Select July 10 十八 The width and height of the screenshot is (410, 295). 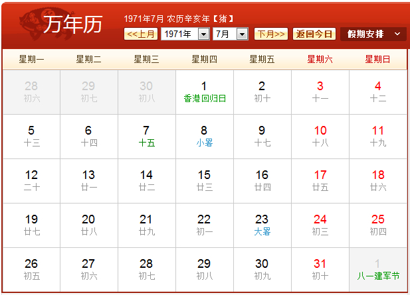(x=320, y=137)
